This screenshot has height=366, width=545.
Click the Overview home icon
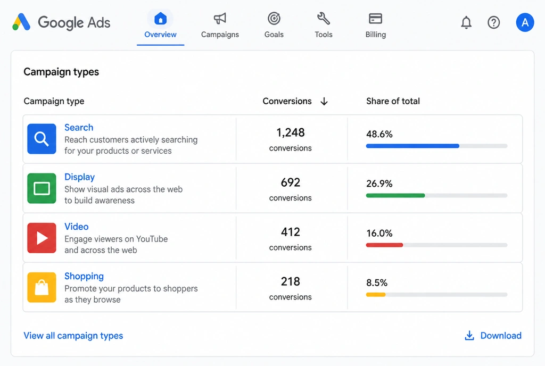pyautogui.click(x=160, y=19)
